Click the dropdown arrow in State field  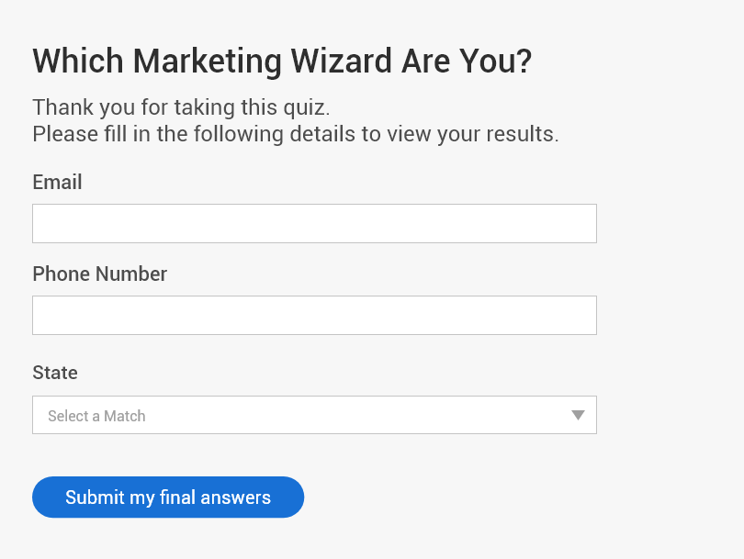click(578, 415)
